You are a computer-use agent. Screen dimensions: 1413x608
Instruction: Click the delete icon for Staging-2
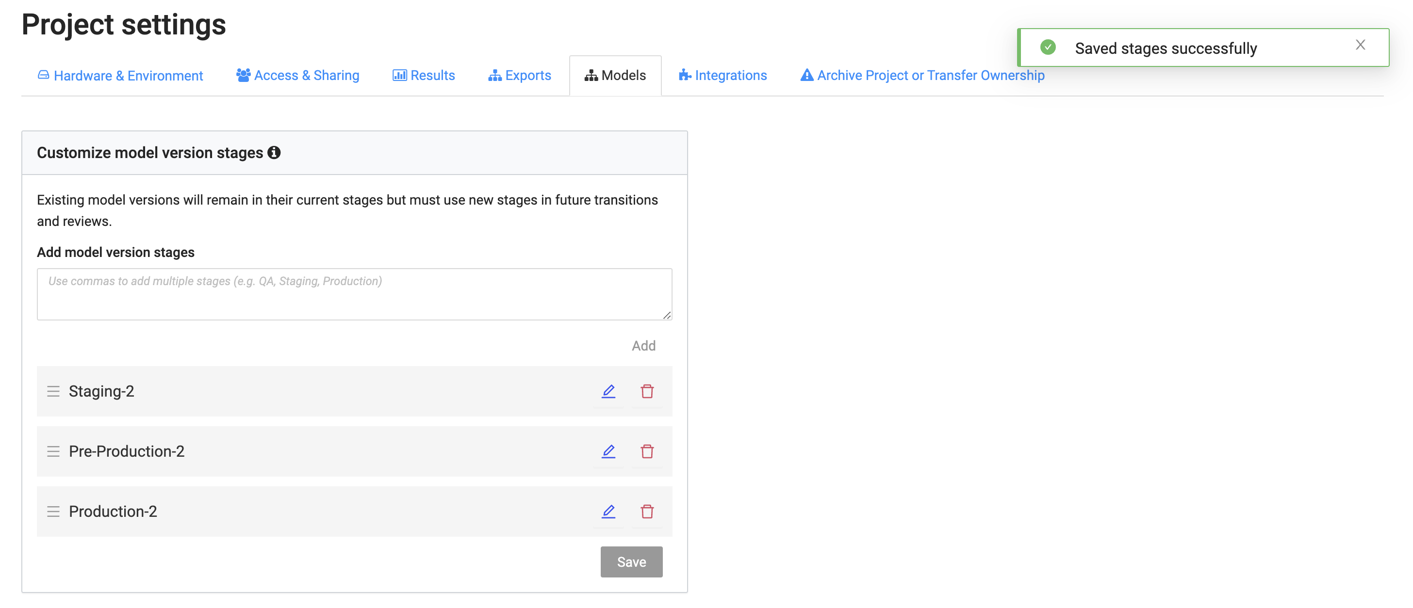point(647,391)
